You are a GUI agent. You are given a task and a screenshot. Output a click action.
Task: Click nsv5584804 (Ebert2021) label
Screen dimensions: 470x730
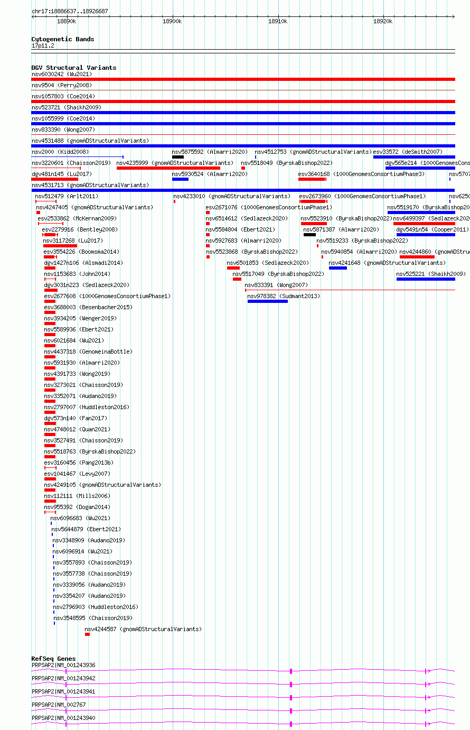[x=240, y=229]
